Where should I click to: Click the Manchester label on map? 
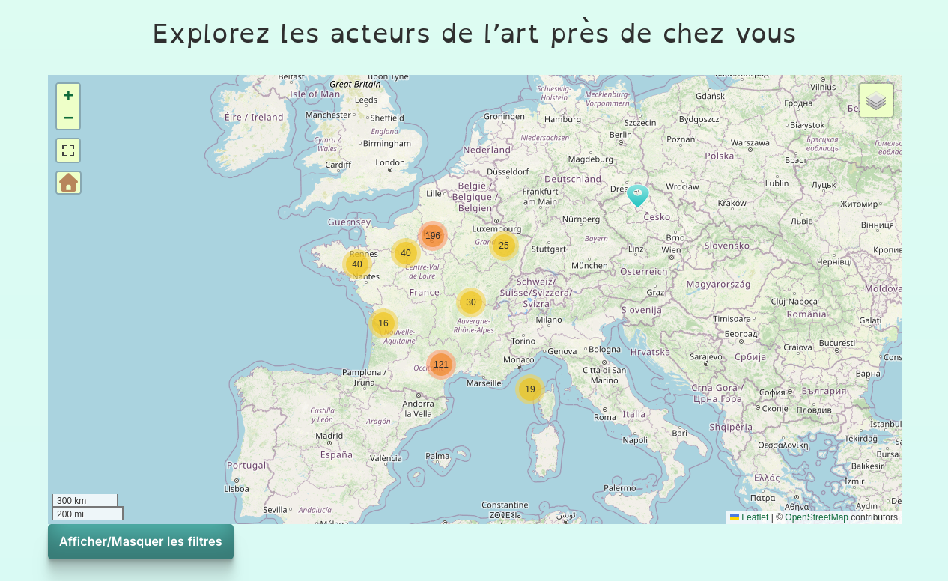tap(328, 115)
